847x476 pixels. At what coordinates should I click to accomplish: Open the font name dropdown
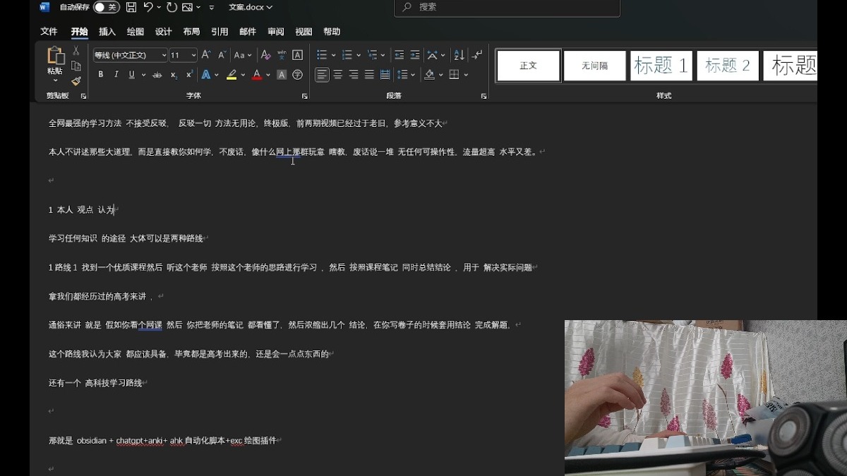[x=164, y=55]
